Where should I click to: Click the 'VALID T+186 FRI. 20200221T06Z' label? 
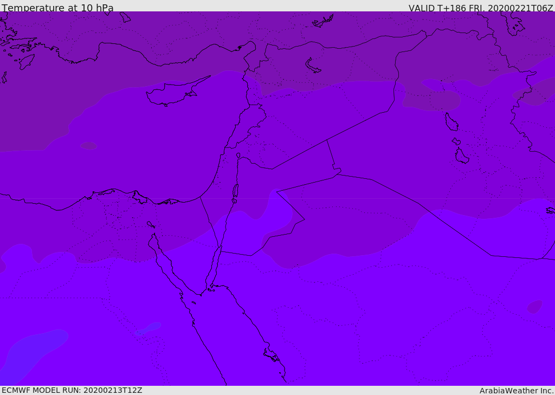coord(481,8)
